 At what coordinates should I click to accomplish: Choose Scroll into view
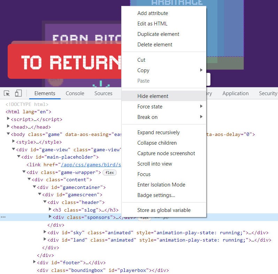[x=164, y=164]
